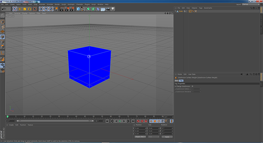Switch to Texture mode icon
The image size is (263, 143).
coord(3,27)
